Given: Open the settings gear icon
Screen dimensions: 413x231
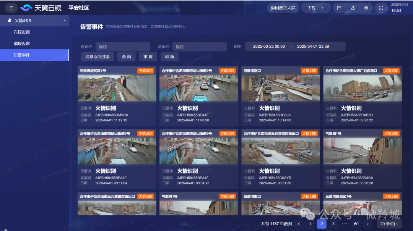Looking at the screenshot, I should [366, 8].
